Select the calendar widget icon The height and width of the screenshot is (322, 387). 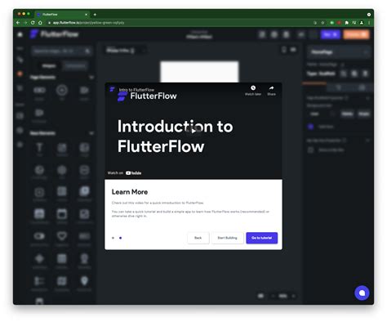point(62,214)
